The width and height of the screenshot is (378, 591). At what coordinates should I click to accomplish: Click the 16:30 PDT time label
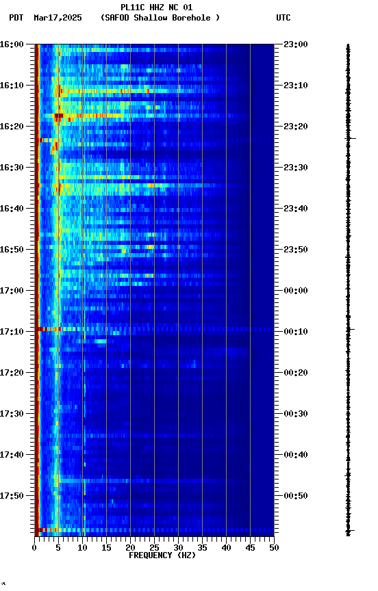[12, 168]
